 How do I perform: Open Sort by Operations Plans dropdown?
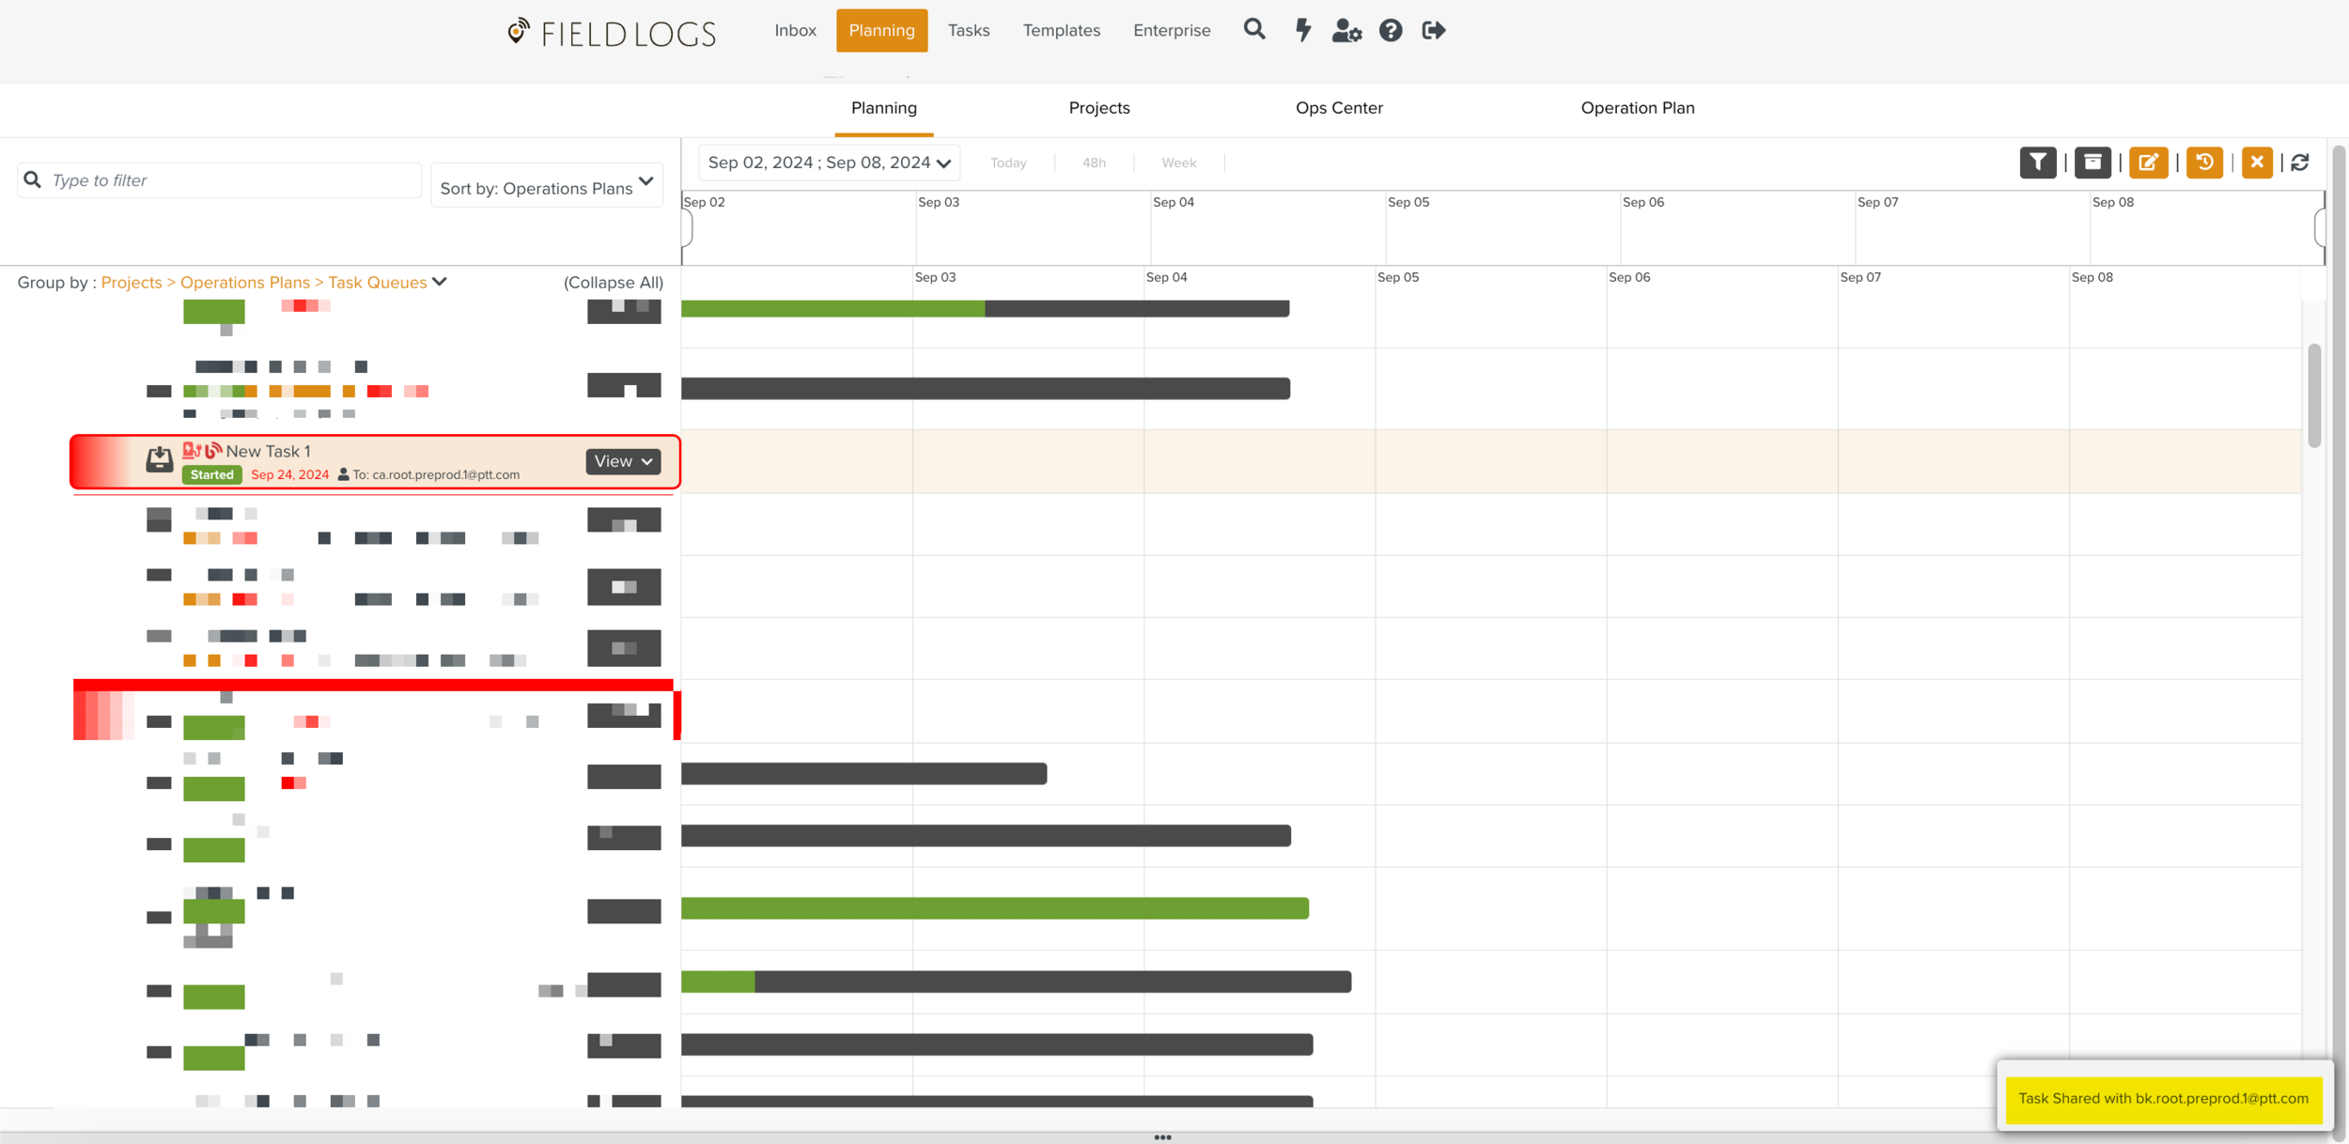[x=546, y=185]
